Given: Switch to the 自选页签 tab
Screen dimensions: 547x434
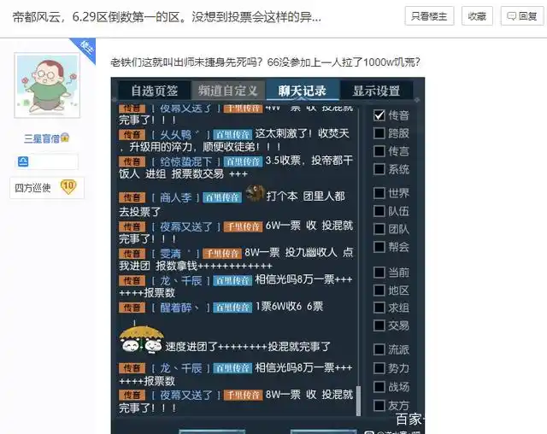Looking at the screenshot, I should (155, 91).
